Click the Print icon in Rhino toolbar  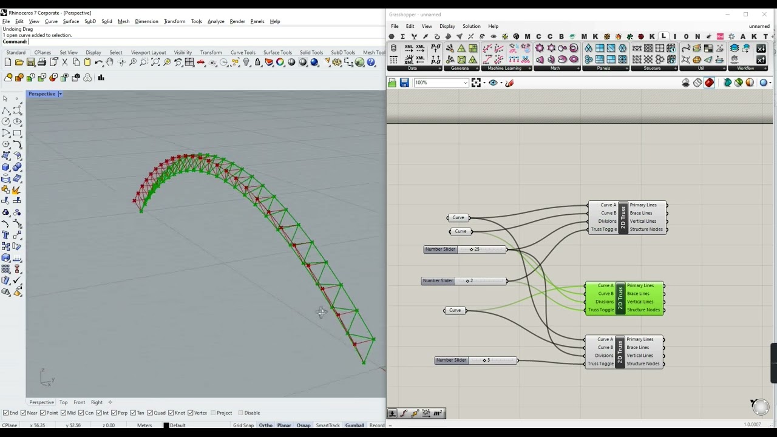[x=42, y=62]
